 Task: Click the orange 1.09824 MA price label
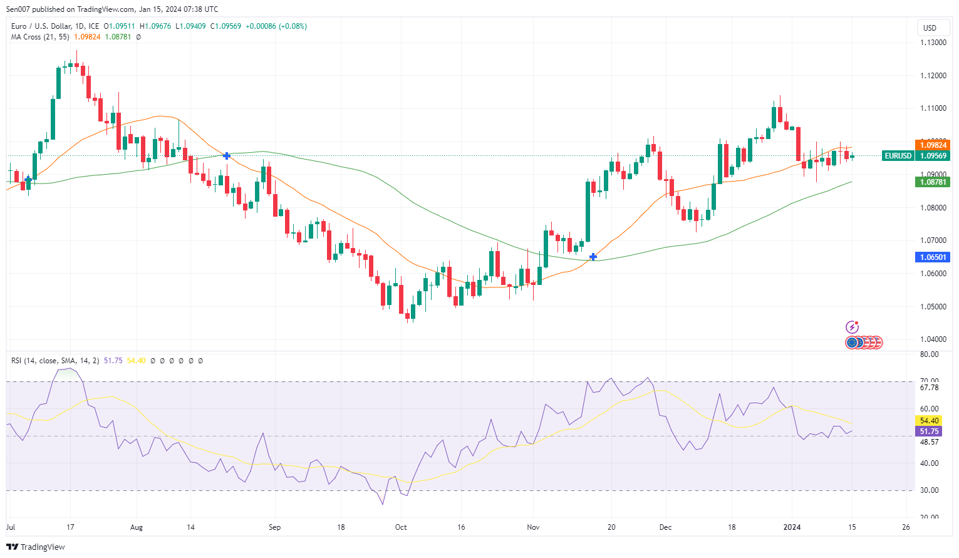pos(932,145)
